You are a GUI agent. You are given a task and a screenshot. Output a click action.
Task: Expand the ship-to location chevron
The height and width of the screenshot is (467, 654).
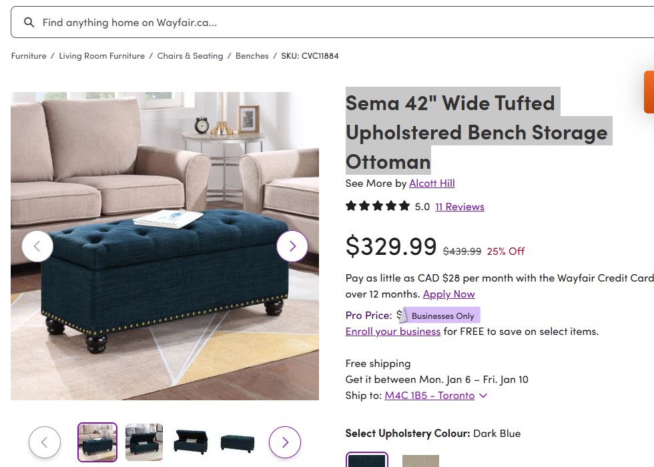point(483,395)
